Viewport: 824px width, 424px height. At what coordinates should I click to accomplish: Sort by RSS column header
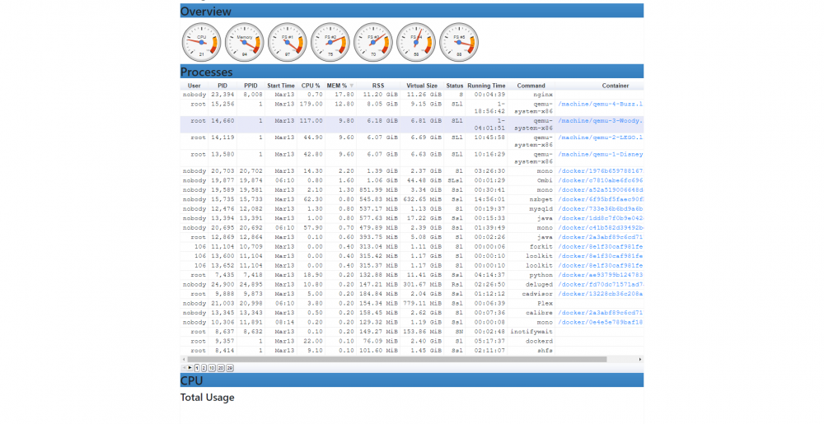point(378,86)
